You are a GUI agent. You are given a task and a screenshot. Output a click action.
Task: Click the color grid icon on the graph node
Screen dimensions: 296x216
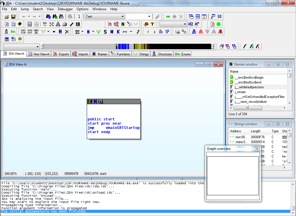[90, 102]
